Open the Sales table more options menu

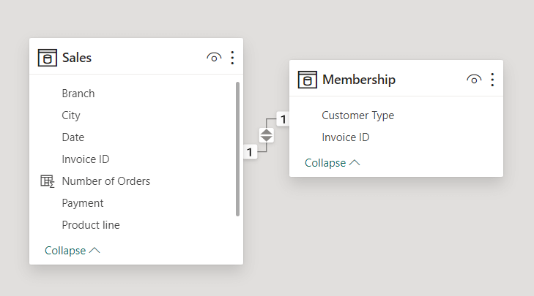232,58
